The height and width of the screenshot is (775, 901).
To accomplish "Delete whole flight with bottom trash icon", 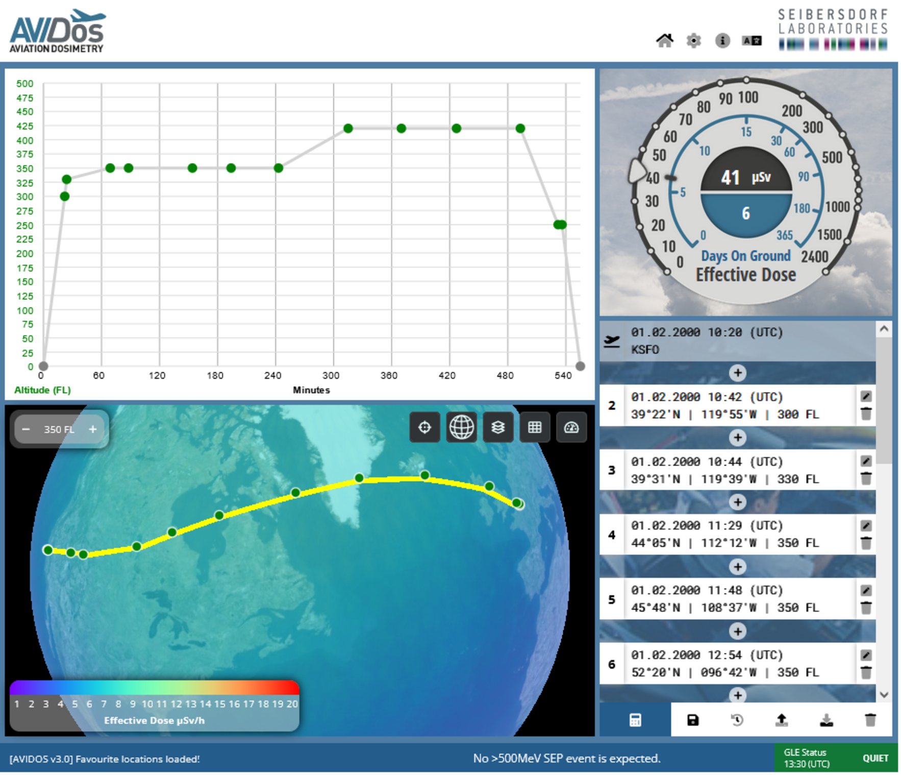I will pyautogui.click(x=870, y=720).
